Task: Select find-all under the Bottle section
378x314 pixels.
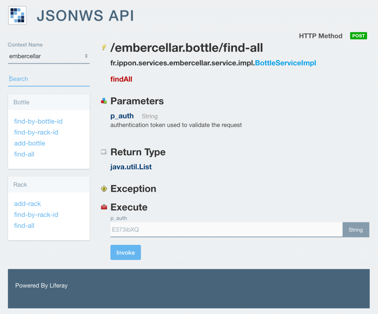Action: (24, 154)
